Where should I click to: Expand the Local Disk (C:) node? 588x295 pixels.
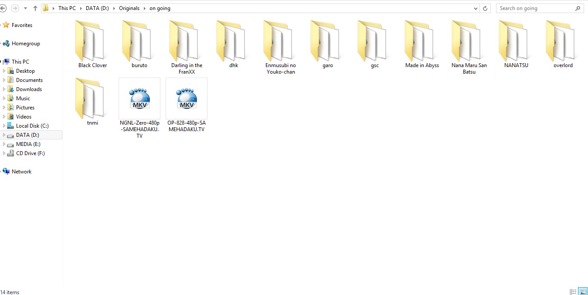point(4,125)
